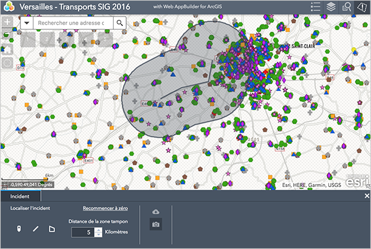
Task: Click the yellow circle map marker
Action: tap(354, 50)
